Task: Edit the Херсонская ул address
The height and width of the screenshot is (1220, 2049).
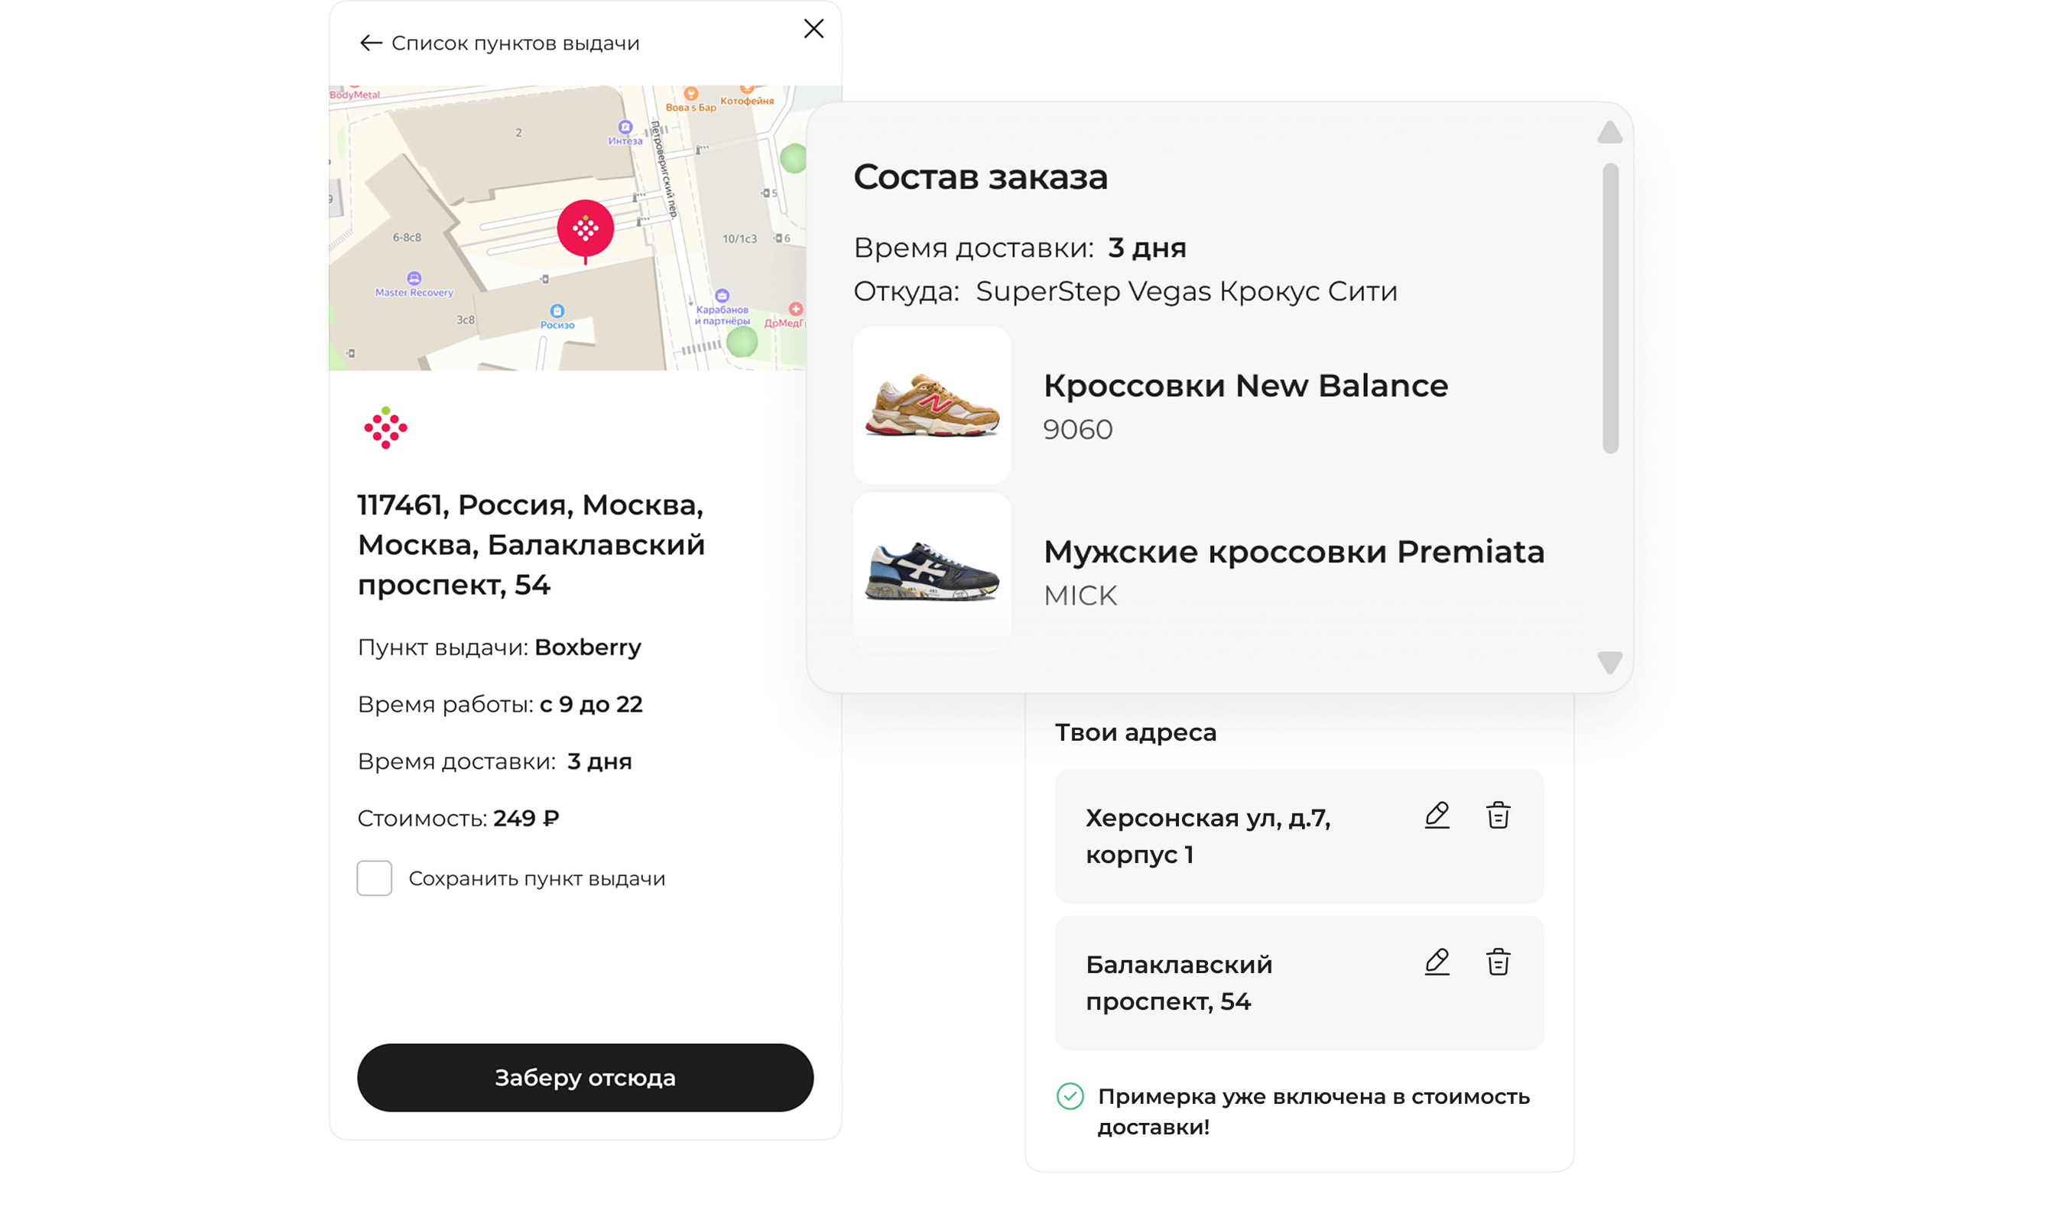Action: pyautogui.click(x=1437, y=816)
